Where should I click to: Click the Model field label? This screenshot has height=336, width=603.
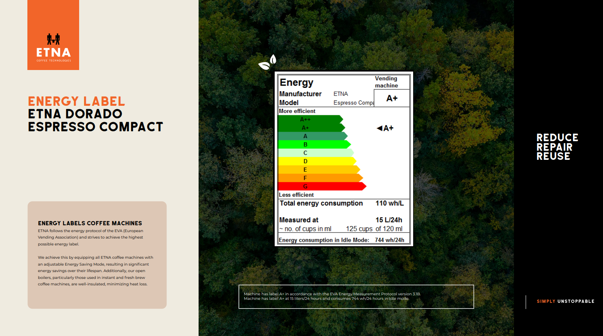[x=289, y=103]
